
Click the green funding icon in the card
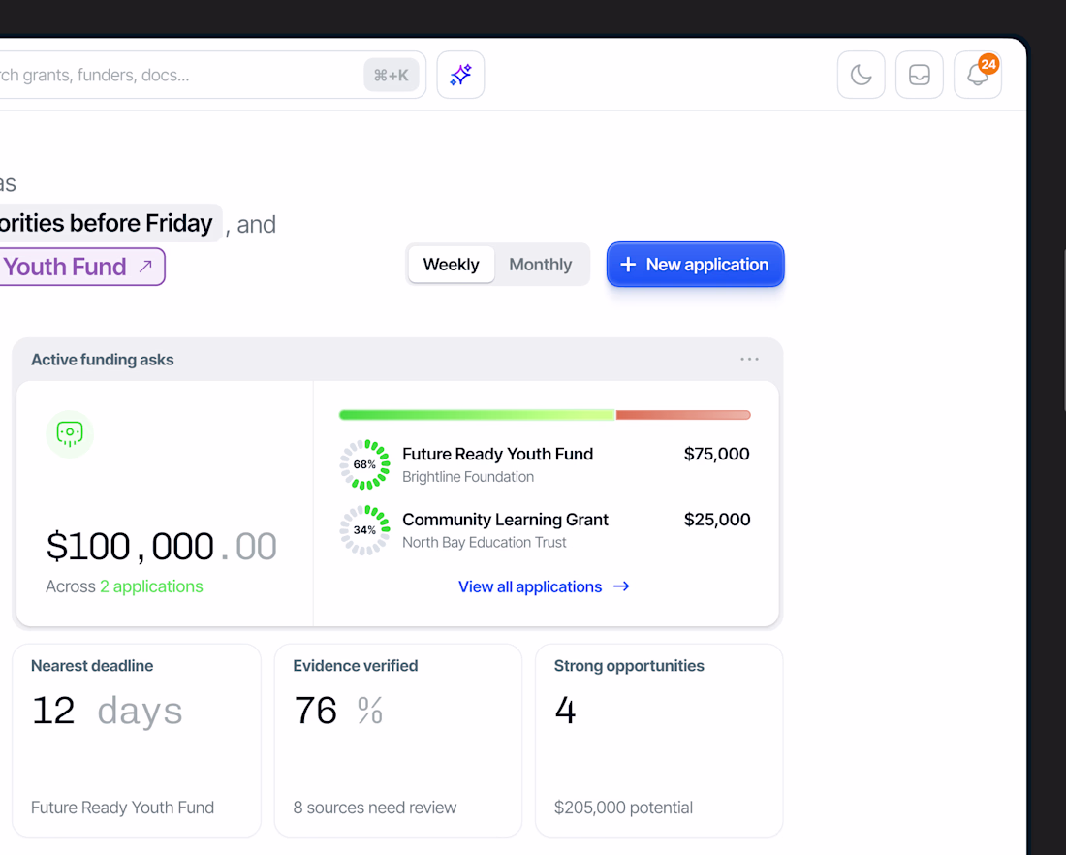coord(70,433)
